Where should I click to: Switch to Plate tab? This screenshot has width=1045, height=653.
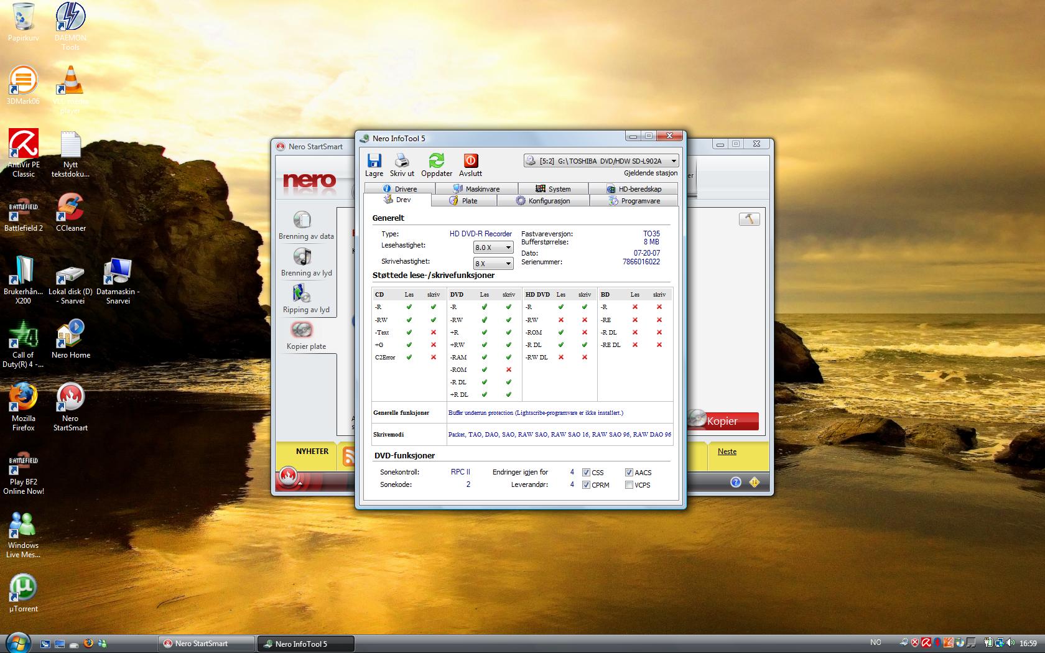pyautogui.click(x=463, y=201)
